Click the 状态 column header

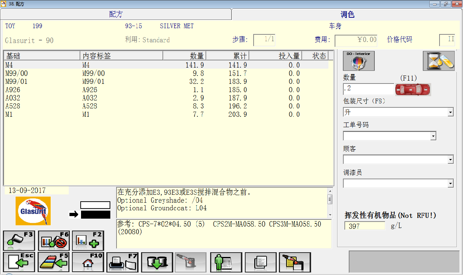tap(315, 56)
